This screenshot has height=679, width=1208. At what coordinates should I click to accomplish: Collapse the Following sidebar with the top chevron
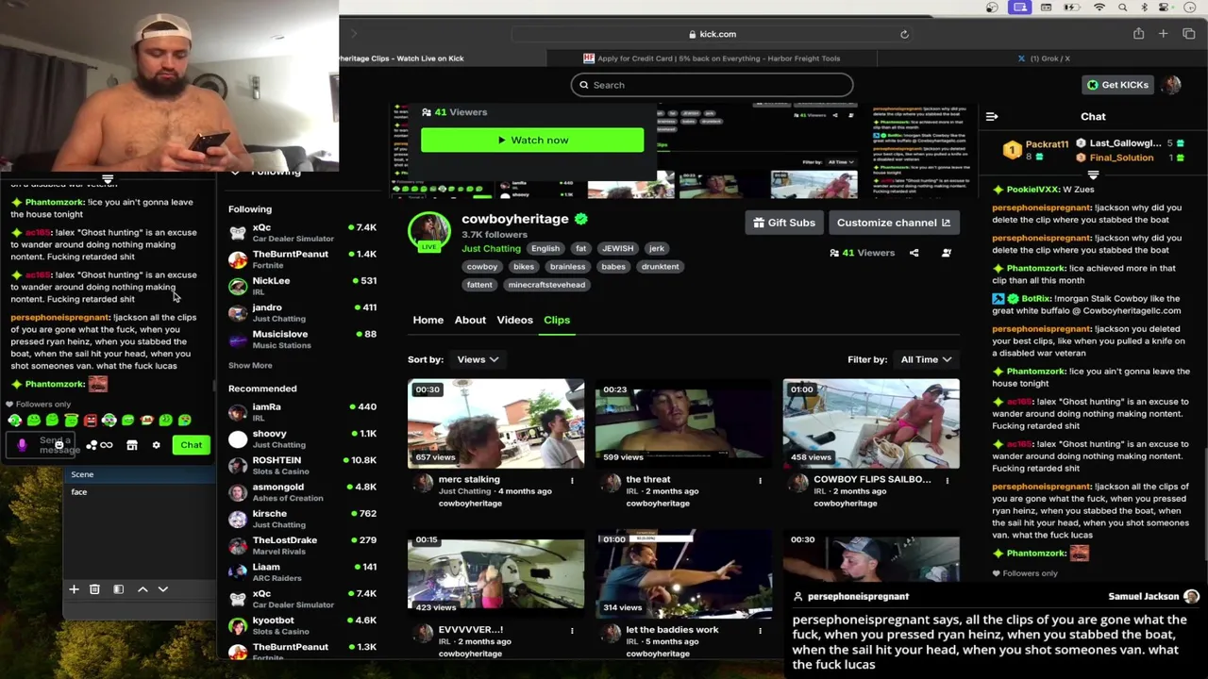click(x=235, y=173)
